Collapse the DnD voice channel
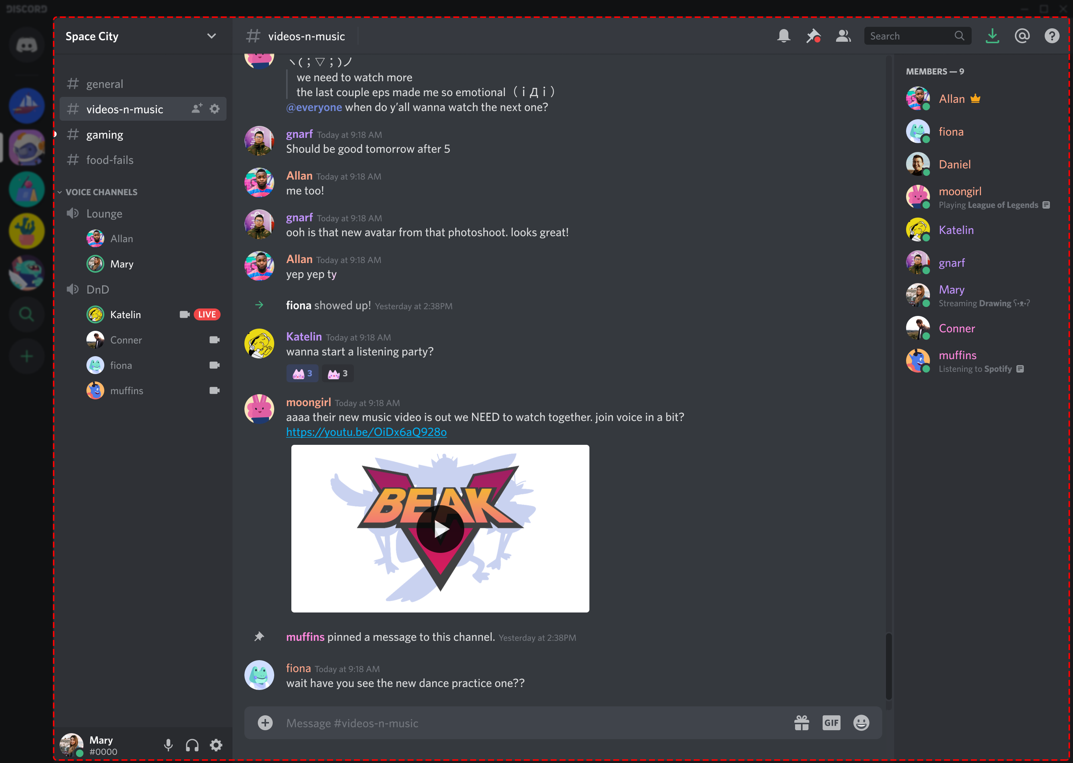The width and height of the screenshot is (1073, 763). click(97, 289)
